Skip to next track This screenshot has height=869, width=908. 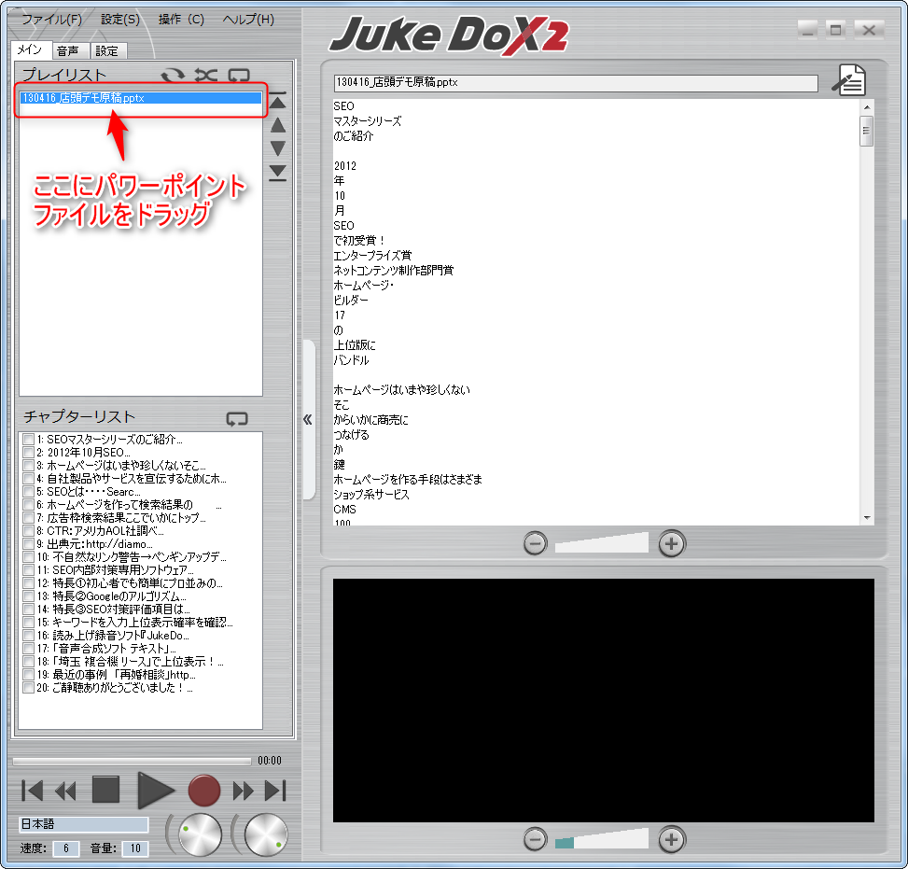[275, 791]
